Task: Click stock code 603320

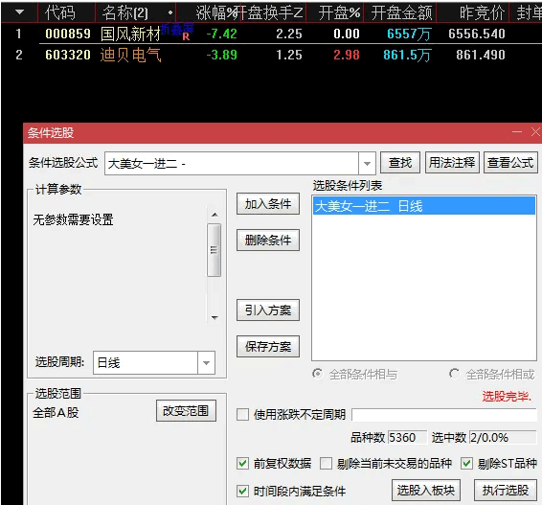Action: [68, 55]
